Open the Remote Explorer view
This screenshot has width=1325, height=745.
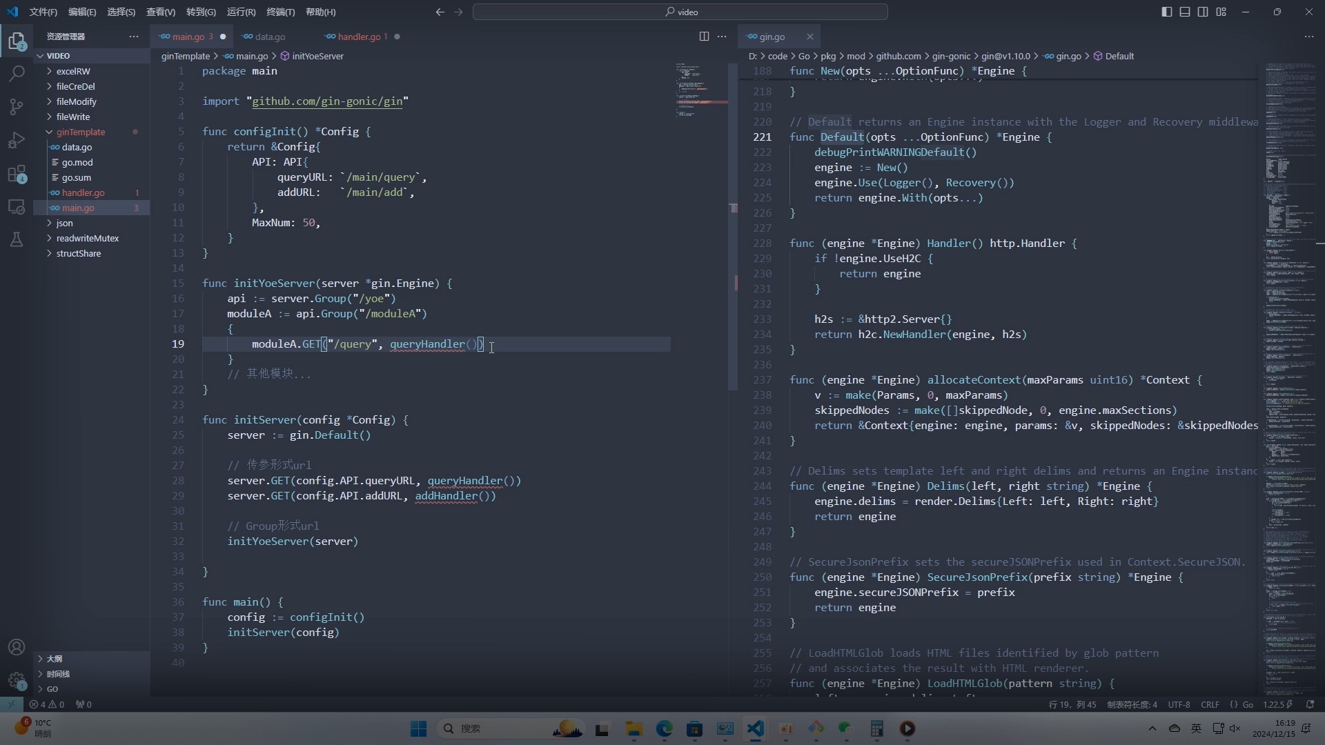tap(17, 206)
